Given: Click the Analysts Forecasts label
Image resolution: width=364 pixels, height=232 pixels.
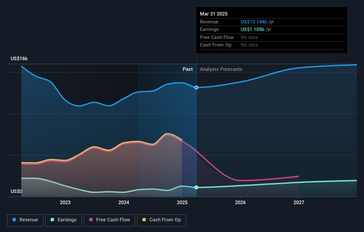Looking at the screenshot, I should tap(221, 69).
